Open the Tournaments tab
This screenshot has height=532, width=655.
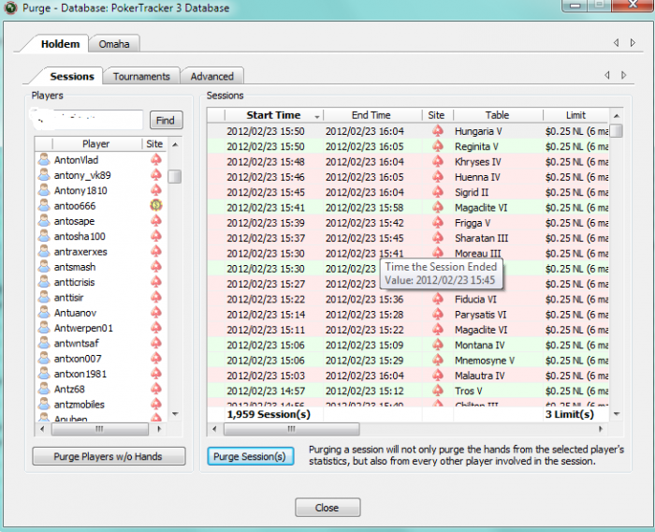click(141, 77)
